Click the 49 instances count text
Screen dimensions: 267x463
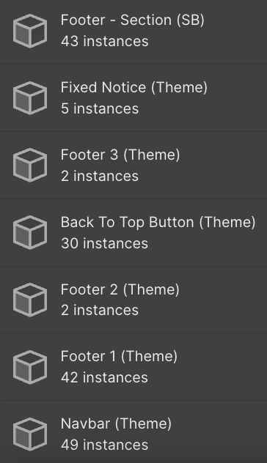coord(105,445)
